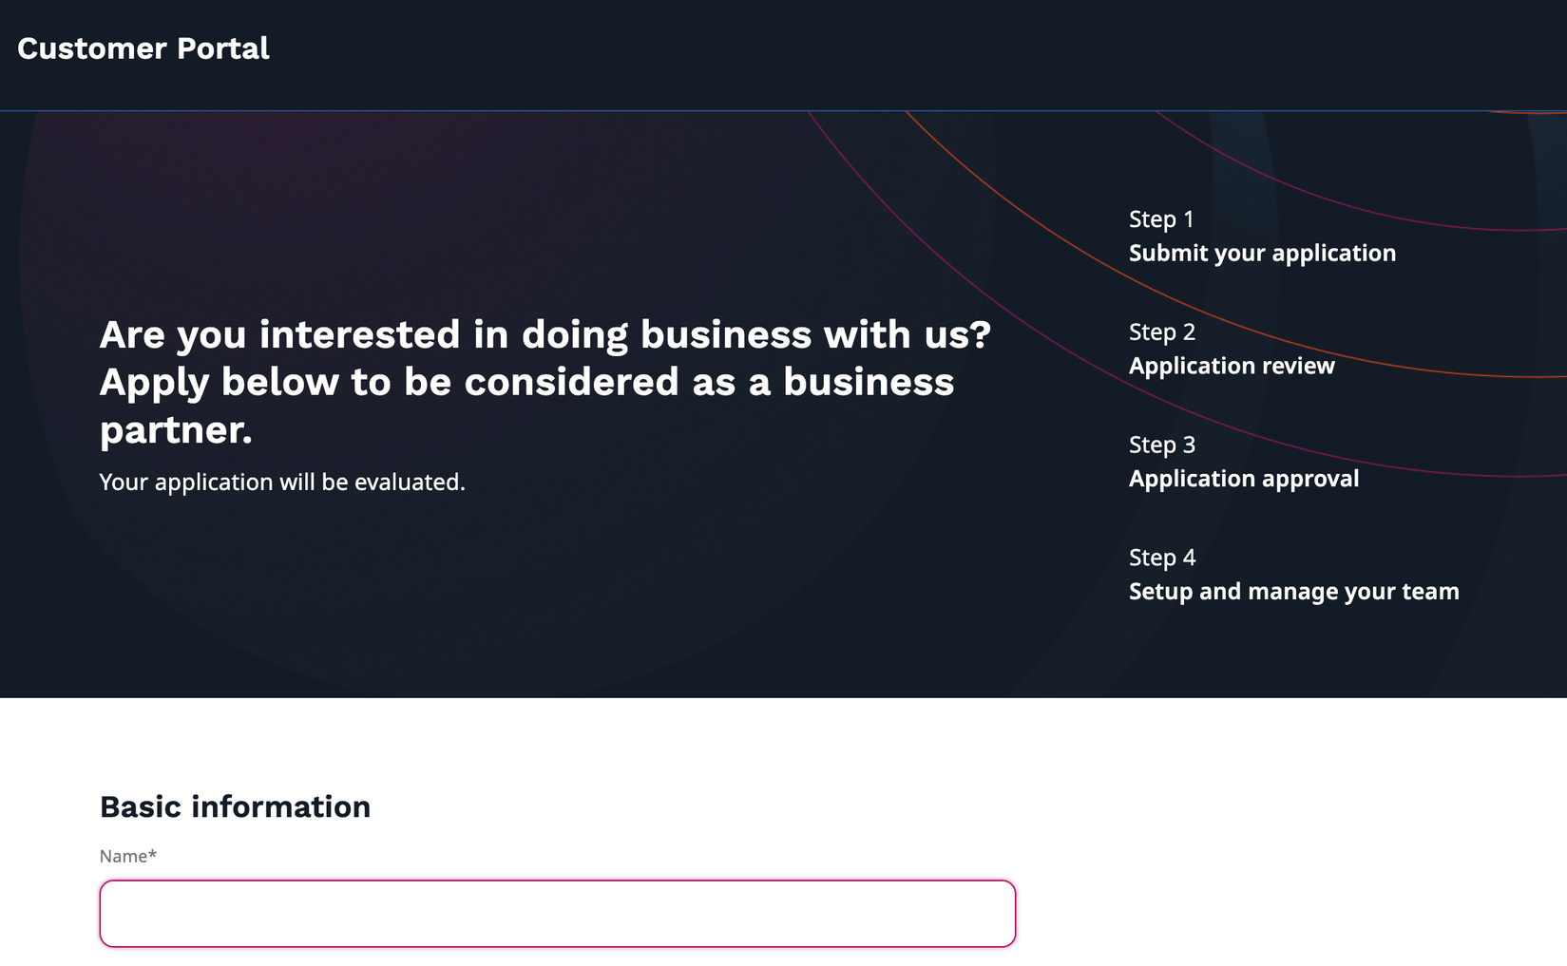
Task: Click the Application approval step label
Action: (1244, 478)
